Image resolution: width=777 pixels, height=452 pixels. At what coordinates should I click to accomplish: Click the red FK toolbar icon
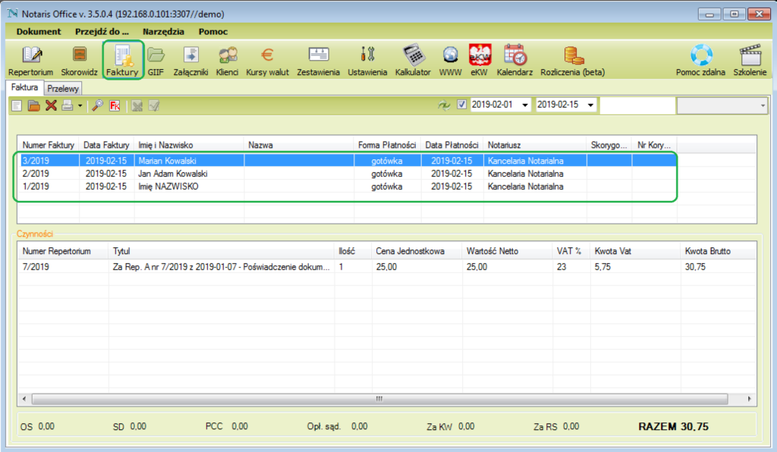tap(115, 105)
